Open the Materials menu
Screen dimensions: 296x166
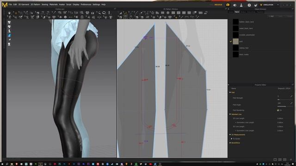[x=54, y=5]
